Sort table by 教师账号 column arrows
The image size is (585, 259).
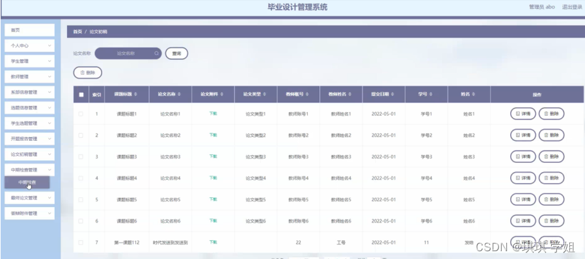click(306, 95)
